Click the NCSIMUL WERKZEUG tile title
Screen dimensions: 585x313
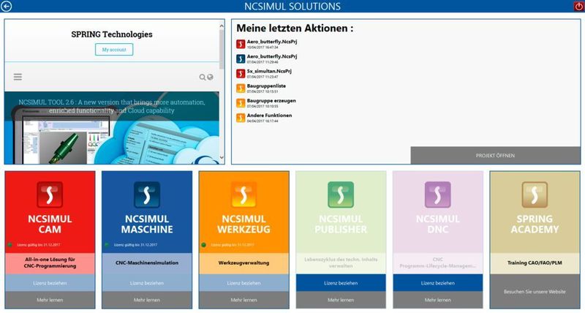tap(244, 224)
